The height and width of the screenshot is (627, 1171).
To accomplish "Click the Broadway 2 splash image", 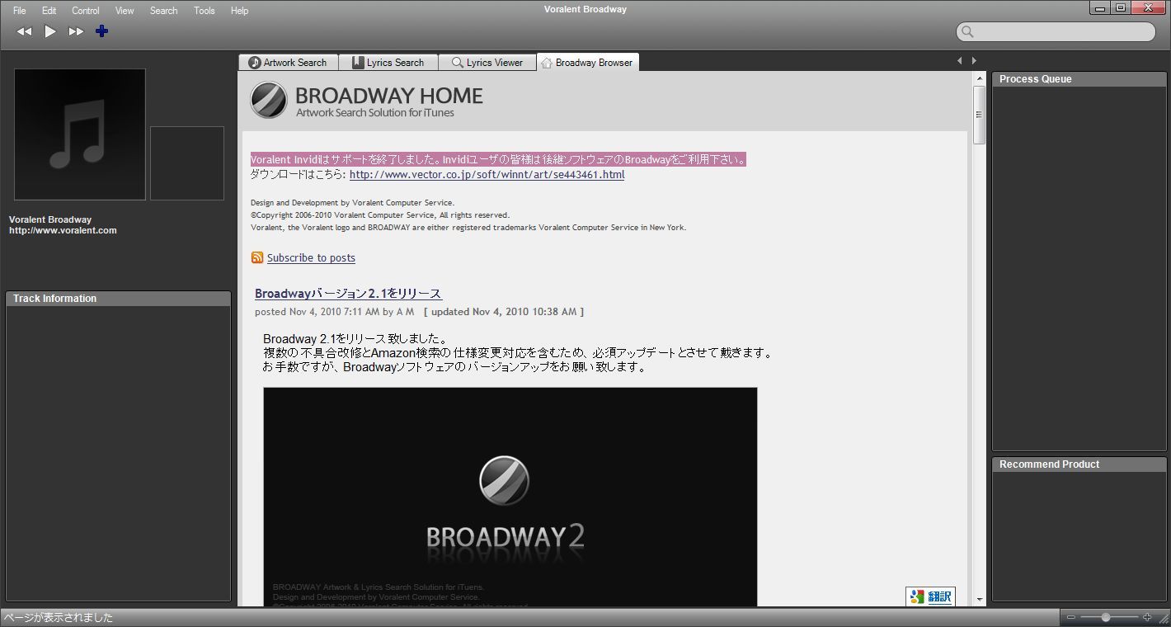I will pyautogui.click(x=510, y=497).
